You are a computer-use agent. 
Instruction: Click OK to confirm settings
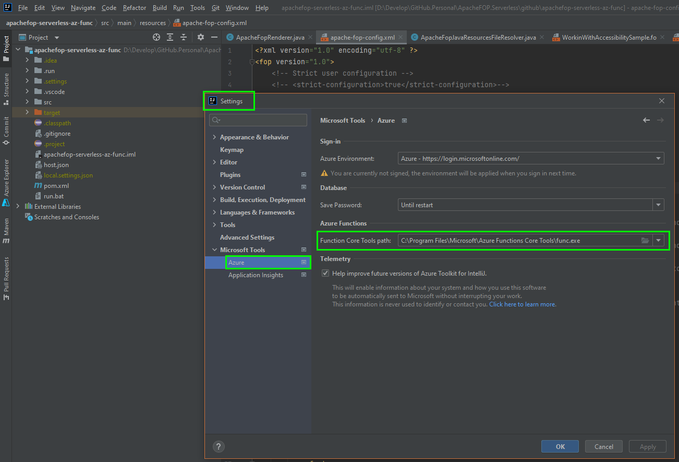click(560, 446)
